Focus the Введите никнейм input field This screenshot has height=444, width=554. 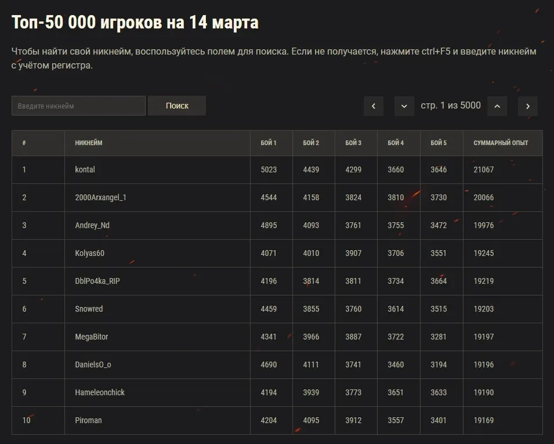coord(78,106)
